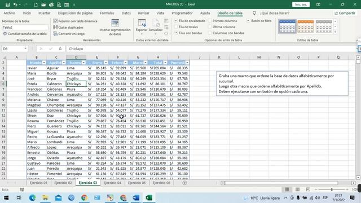Click the ¿Qué desea hacer? lightbulb
The width and height of the screenshot is (361, 203).
(254, 13)
